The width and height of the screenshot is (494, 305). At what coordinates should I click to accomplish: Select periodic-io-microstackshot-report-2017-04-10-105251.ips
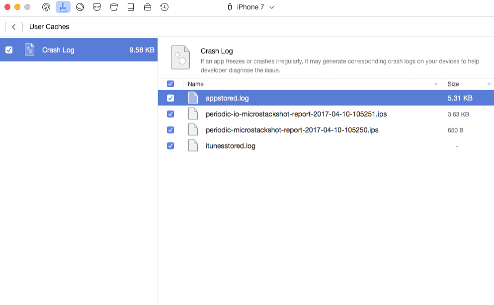pos(296,114)
